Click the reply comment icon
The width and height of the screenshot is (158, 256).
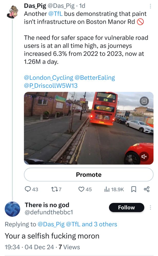tap(28, 189)
